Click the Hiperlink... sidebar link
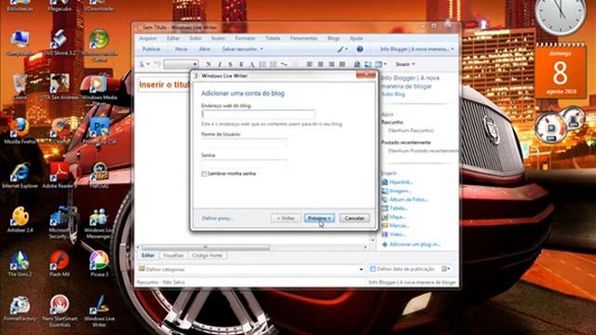 tap(401, 182)
